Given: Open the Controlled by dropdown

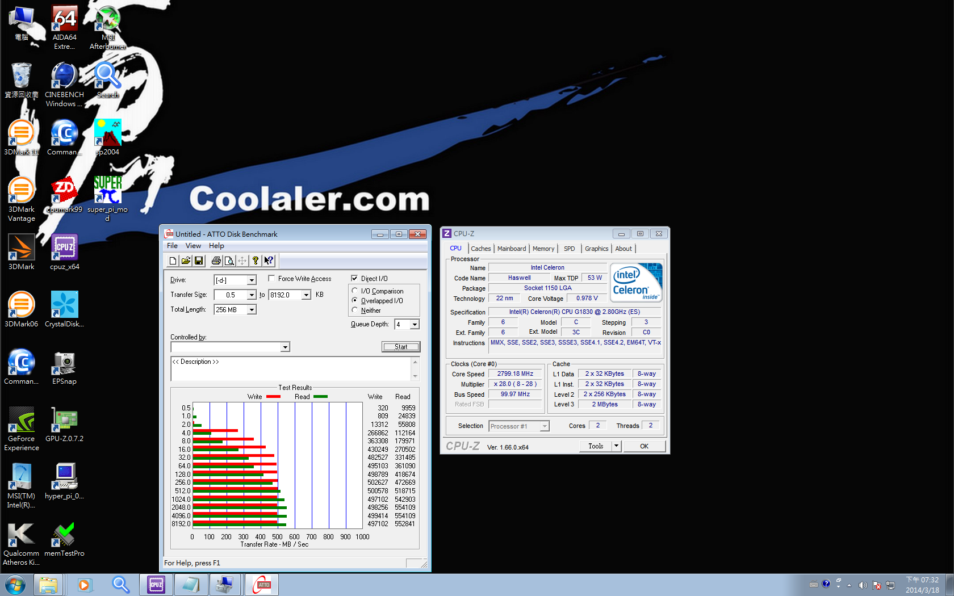Looking at the screenshot, I should (x=285, y=347).
